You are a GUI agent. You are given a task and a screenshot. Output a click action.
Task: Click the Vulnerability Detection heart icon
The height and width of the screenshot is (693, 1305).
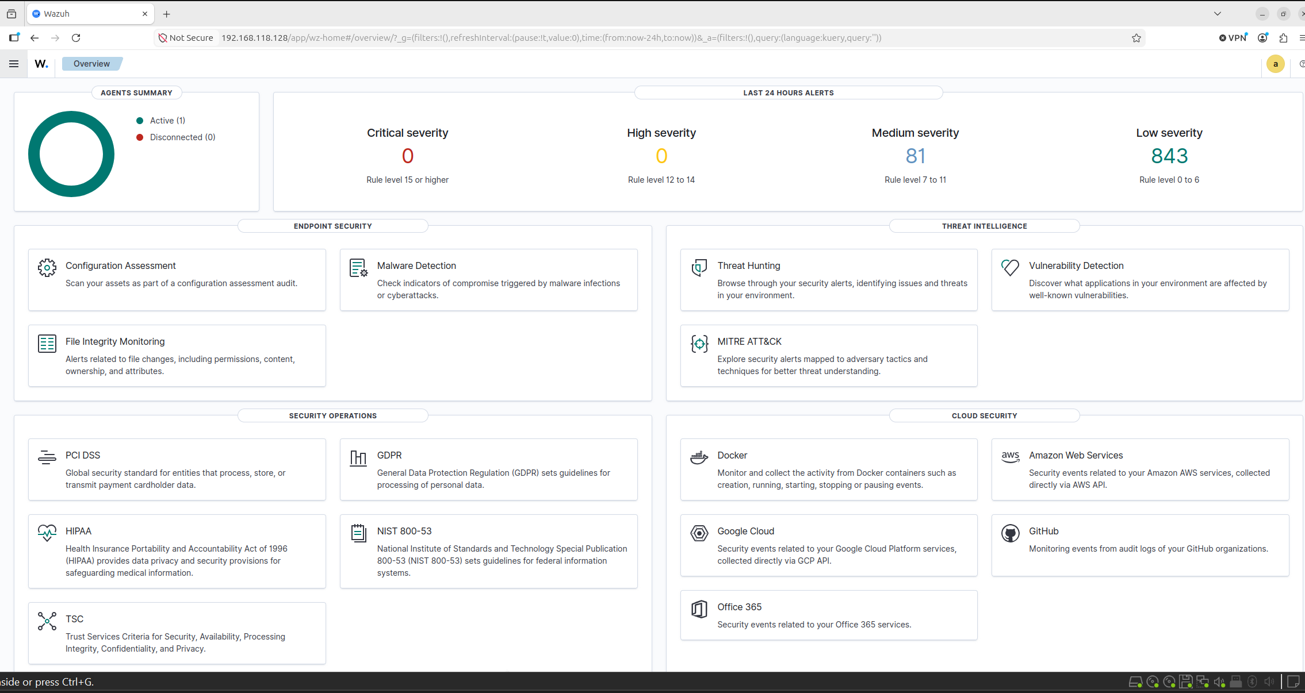1010,267
